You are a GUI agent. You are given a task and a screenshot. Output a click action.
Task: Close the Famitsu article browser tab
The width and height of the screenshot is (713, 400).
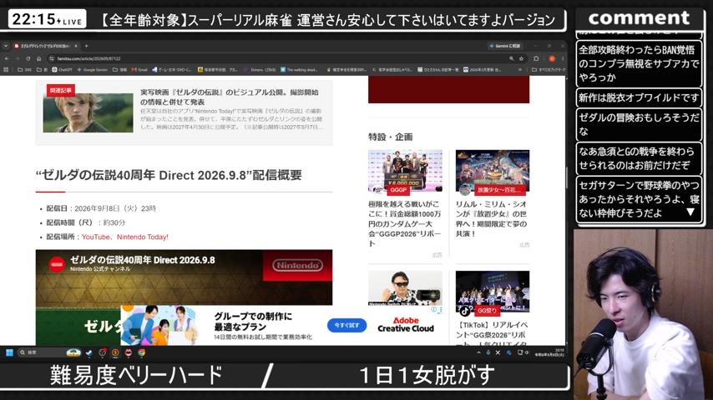point(76,46)
